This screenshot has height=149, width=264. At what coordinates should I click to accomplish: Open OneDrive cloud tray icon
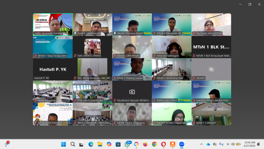[208, 144]
